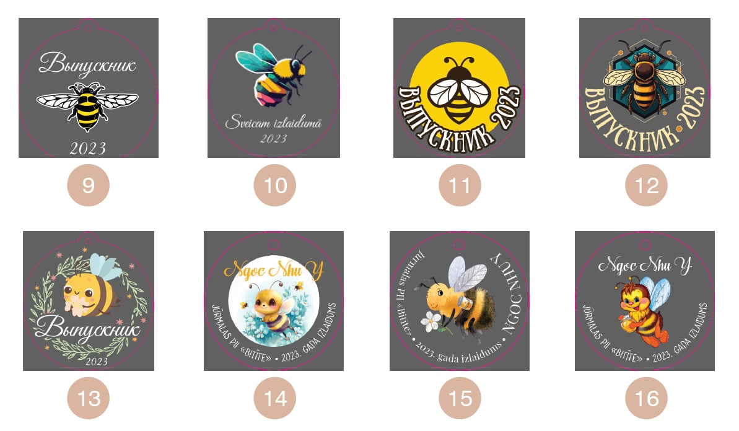Click the number 15 badge
The width and height of the screenshot is (739, 431).
tap(460, 398)
